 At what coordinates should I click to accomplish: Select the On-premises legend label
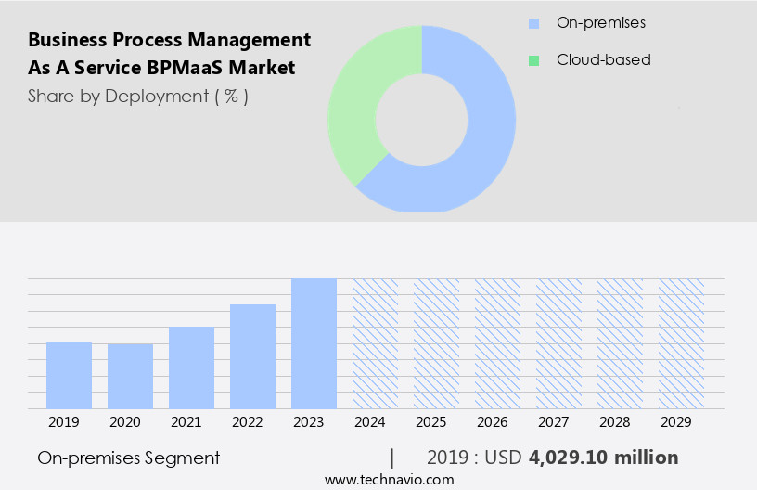click(x=600, y=23)
